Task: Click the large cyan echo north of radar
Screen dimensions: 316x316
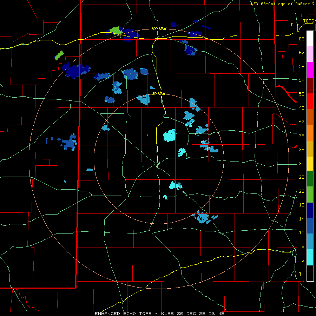Action: [x=170, y=136]
